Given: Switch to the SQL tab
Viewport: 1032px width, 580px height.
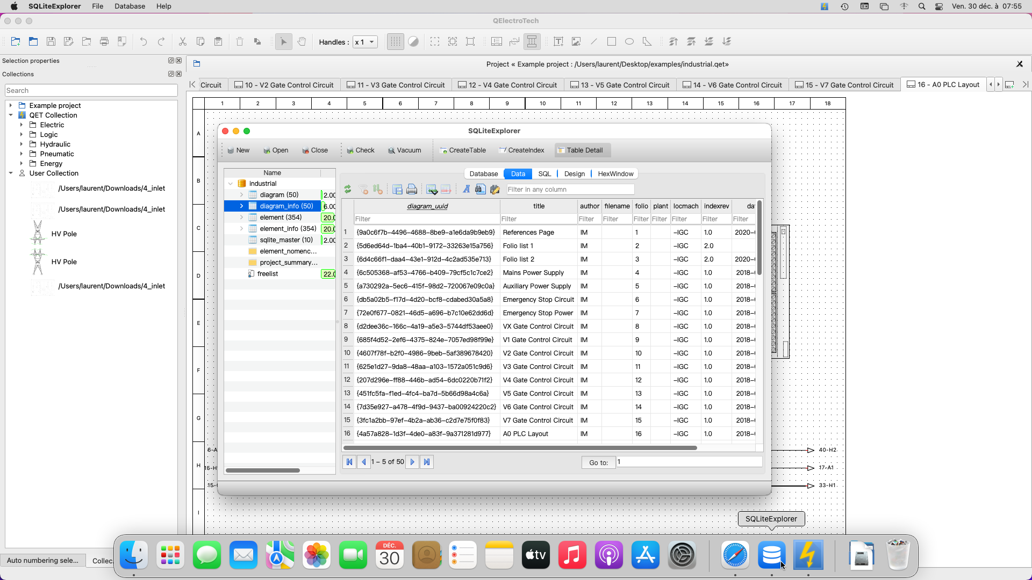Looking at the screenshot, I should [544, 174].
